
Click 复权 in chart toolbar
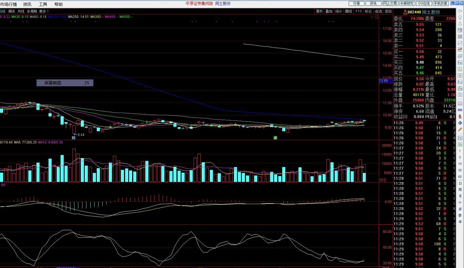click(319, 11)
